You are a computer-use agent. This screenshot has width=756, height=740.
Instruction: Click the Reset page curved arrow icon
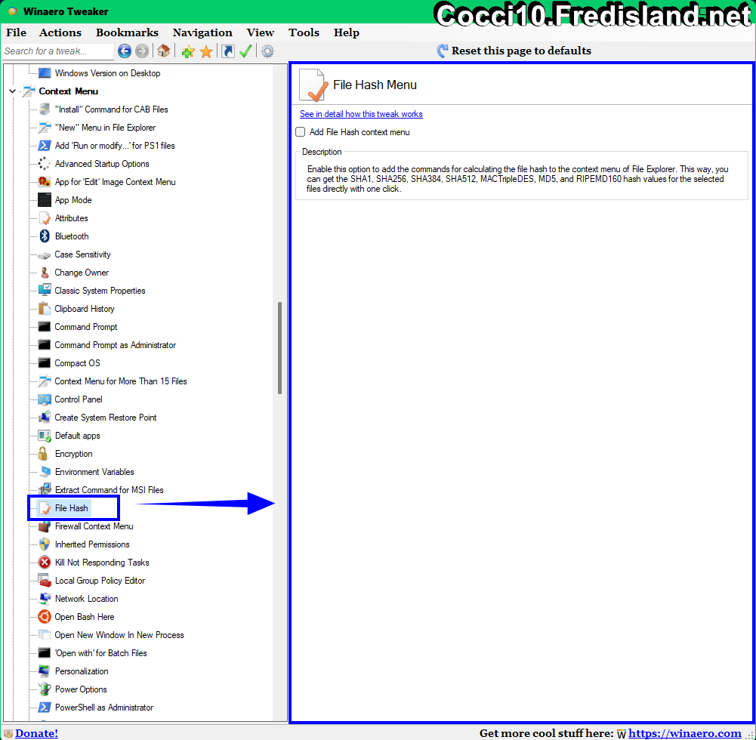442,51
